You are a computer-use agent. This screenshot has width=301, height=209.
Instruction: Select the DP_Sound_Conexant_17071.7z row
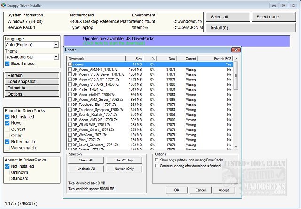[150, 145]
